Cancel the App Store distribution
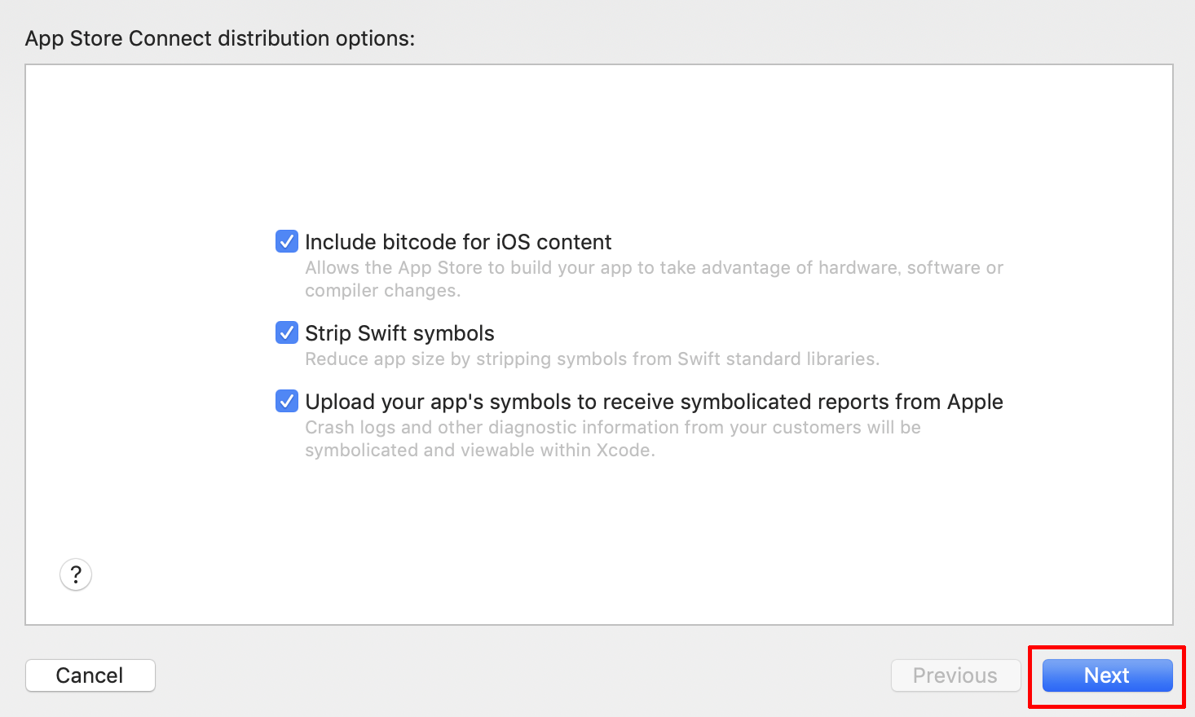 90,675
